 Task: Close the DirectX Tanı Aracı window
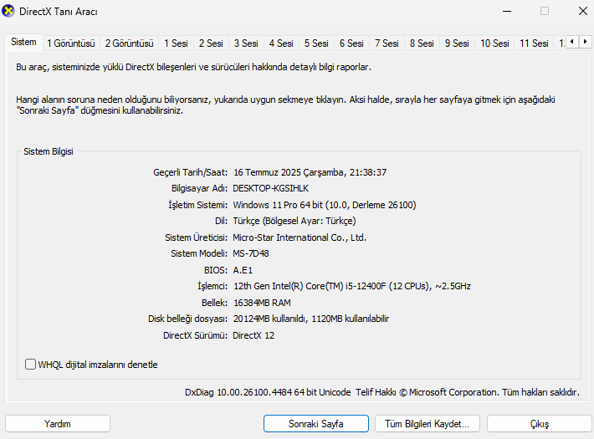point(583,11)
